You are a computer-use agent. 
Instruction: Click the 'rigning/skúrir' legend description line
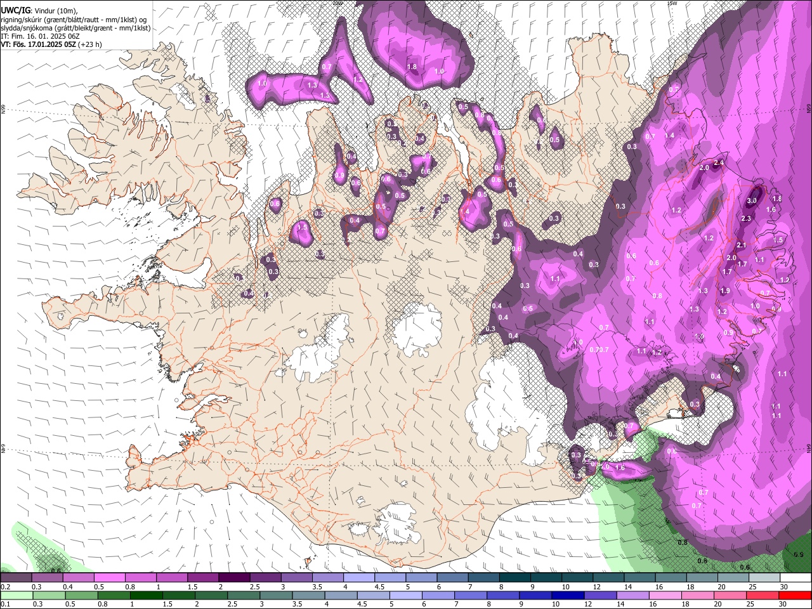(x=74, y=19)
